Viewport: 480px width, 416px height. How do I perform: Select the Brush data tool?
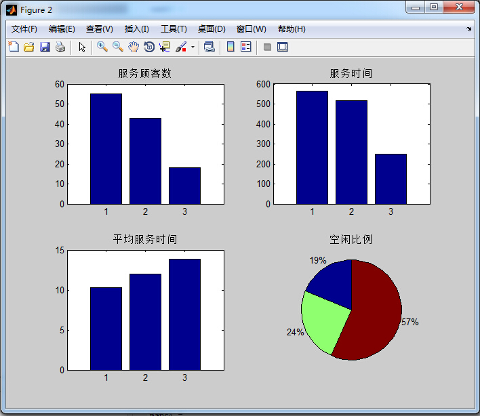[181, 47]
